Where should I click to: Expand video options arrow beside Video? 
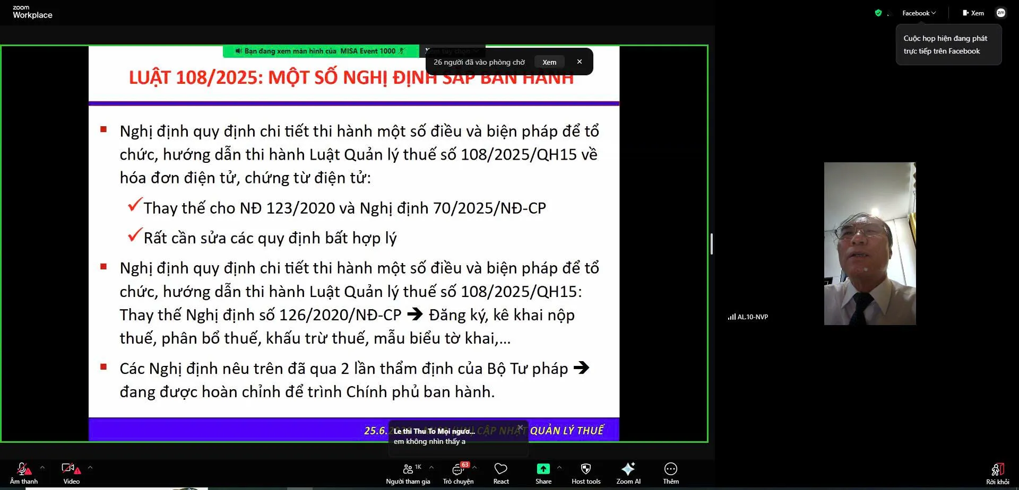[x=90, y=468]
